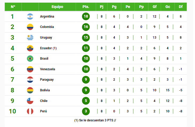Click the Perú flag icon
195x127 pixels.
pyautogui.click(x=30, y=111)
